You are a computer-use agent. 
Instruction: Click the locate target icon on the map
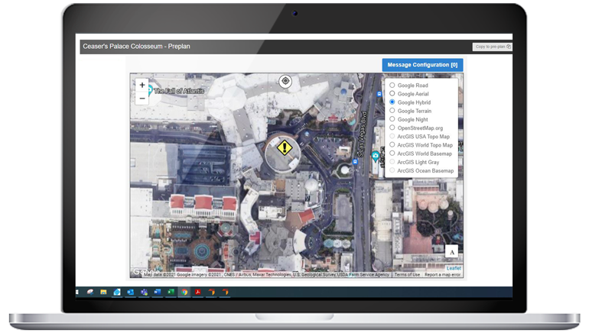(x=285, y=81)
